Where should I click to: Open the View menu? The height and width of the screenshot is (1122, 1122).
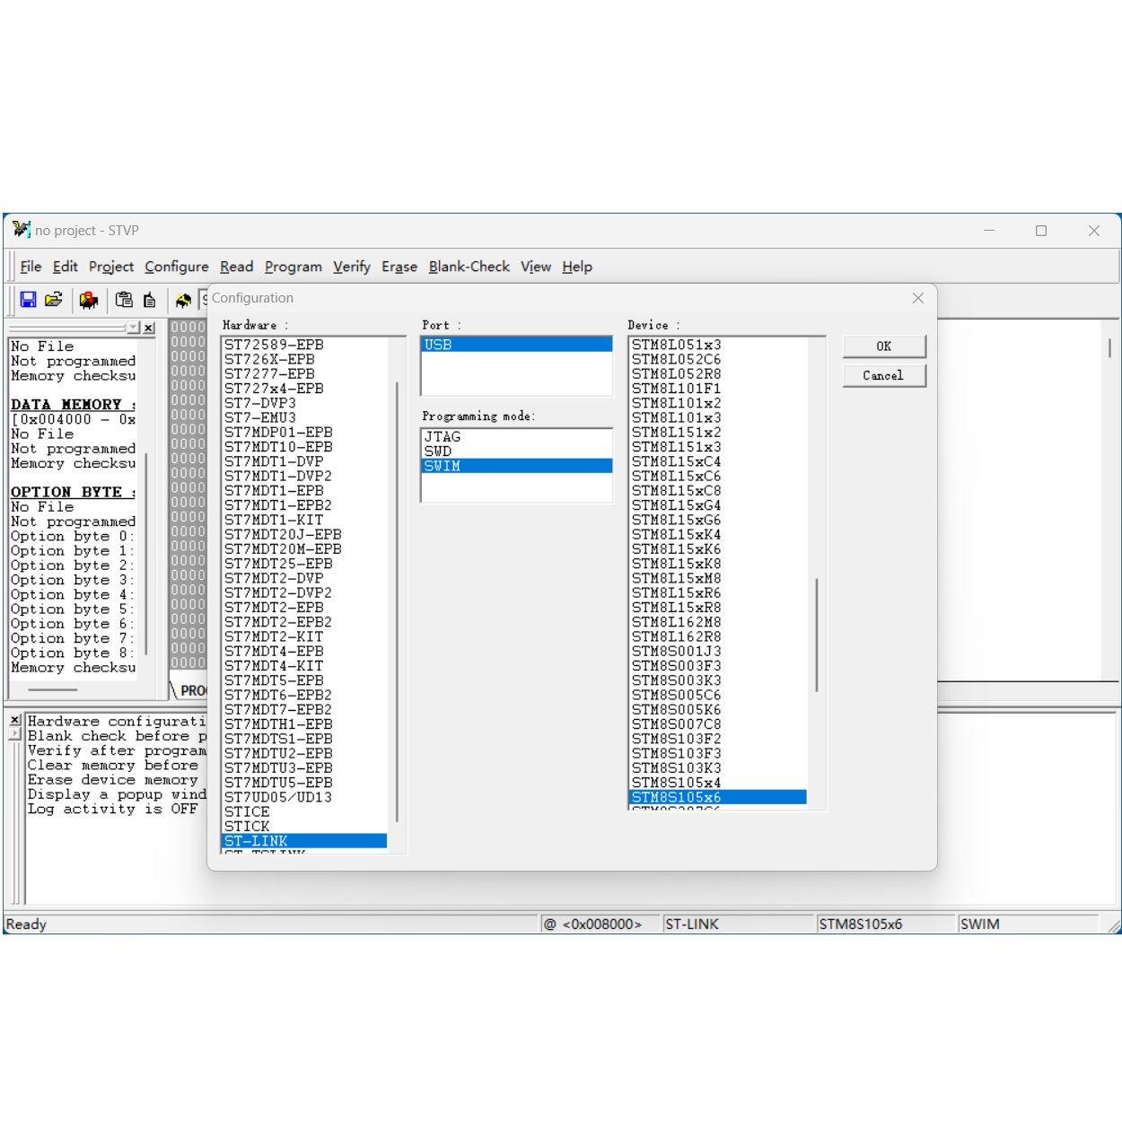pos(536,267)
